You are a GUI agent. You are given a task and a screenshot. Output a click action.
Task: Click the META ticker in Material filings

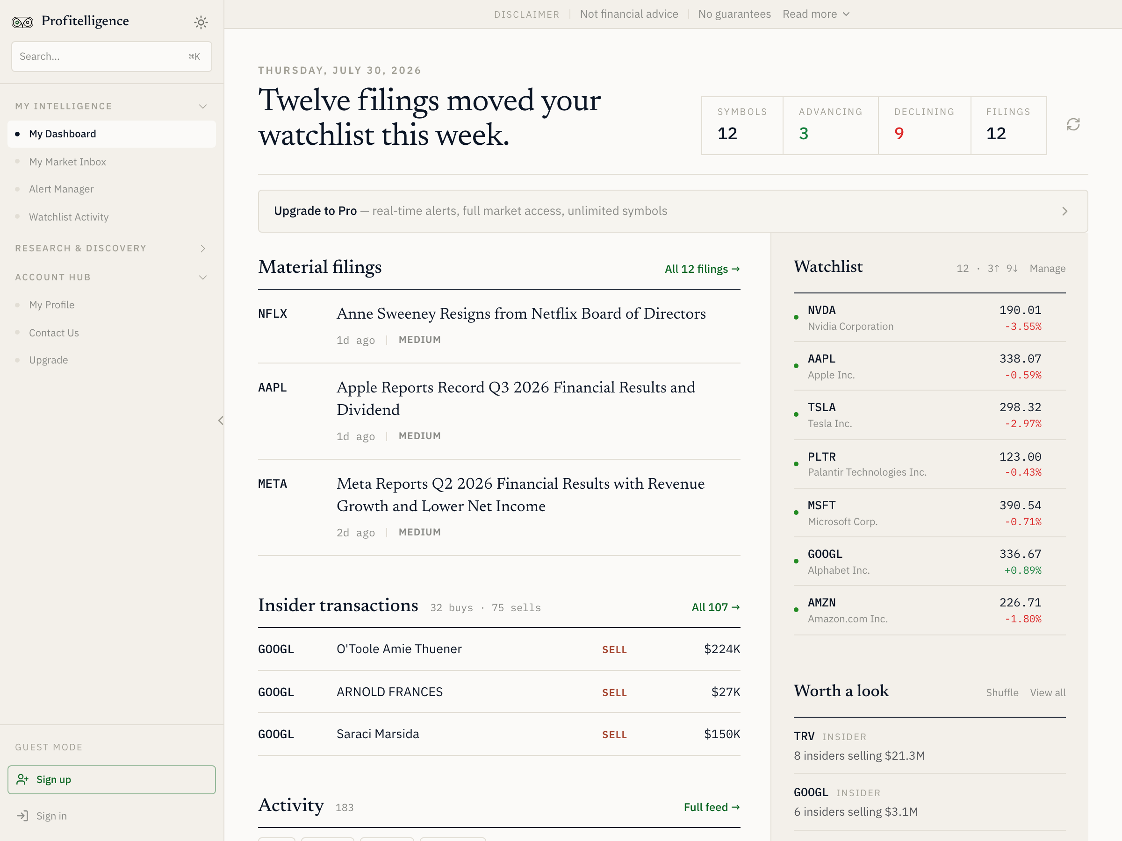click(x=273, y=484)
